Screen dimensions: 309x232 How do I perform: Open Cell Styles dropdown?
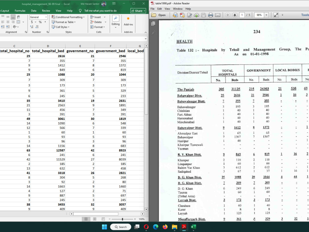pos(61,27)
